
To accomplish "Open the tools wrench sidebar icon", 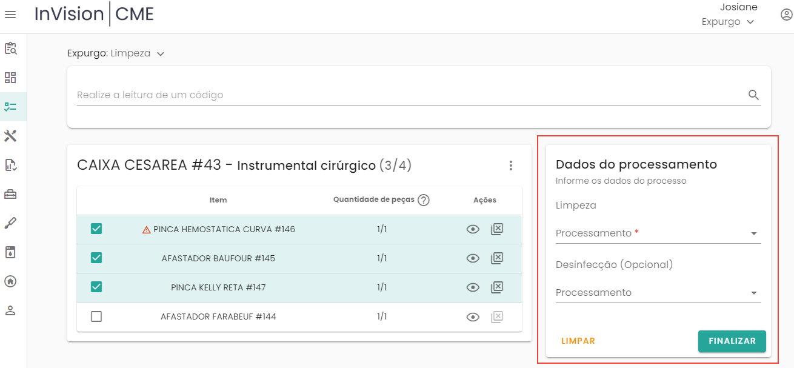I will tap(10, 136).
